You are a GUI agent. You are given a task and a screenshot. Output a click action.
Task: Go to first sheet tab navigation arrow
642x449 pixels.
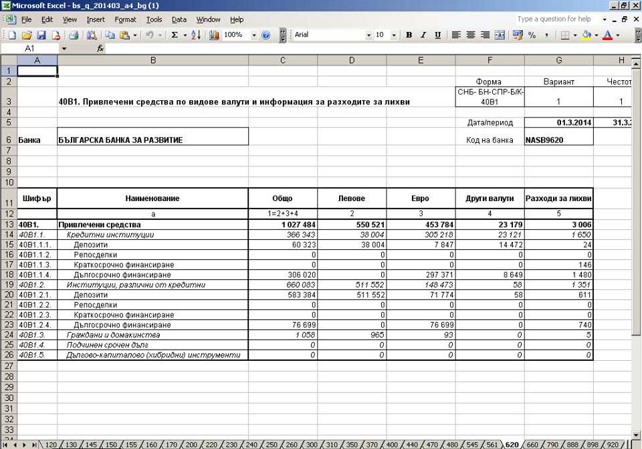coord(5,444)
